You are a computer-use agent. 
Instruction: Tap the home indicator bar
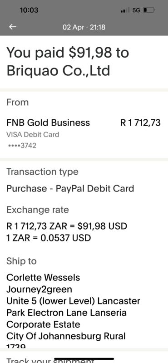point(84,359)
